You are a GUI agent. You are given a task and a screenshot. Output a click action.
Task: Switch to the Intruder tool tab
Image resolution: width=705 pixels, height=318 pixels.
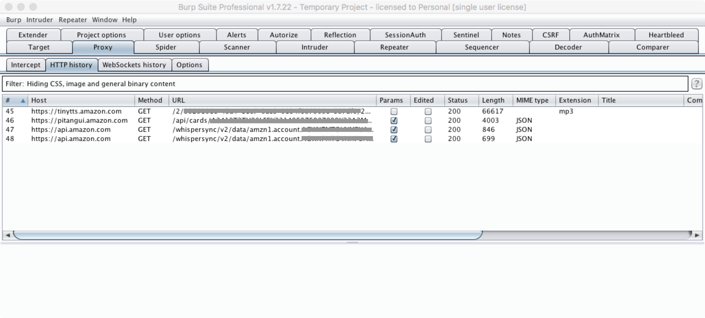click(315, 47)
